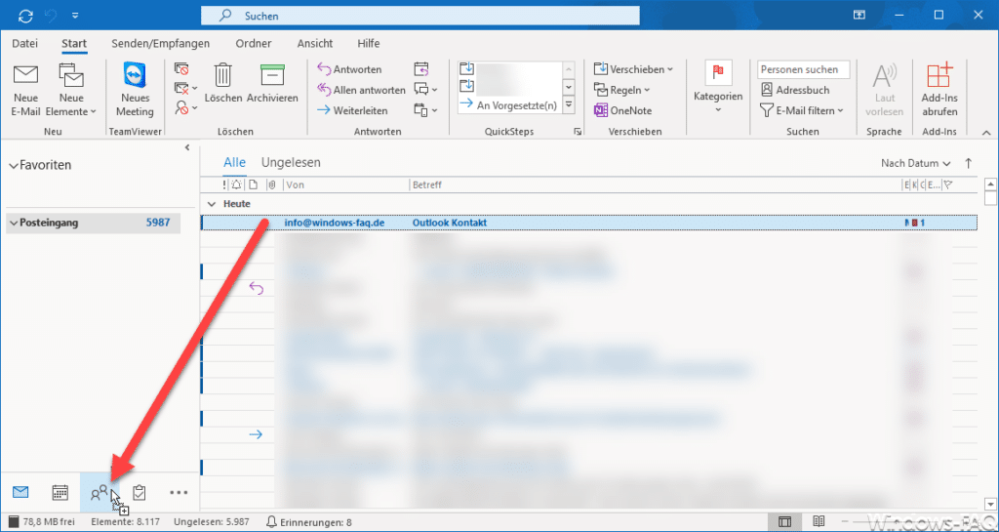Image resolution: width=999 pixels, height=532 pixels.
Task: Open the Nach Datum sort dropdown
Action: 915,163
